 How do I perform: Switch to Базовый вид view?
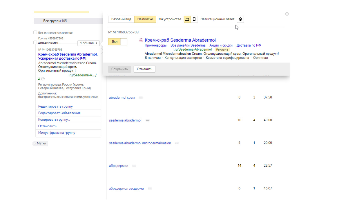coord(121,19)
